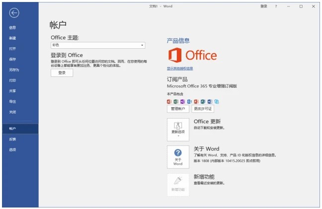Click the 新增功能 what's new button
Screen dimensions: 322x209
[x=178, y=185]
